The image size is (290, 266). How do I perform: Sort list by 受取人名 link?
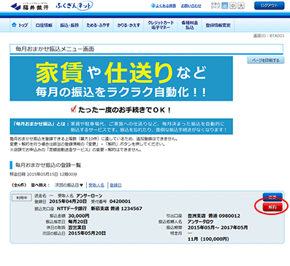tap(96, 185)
